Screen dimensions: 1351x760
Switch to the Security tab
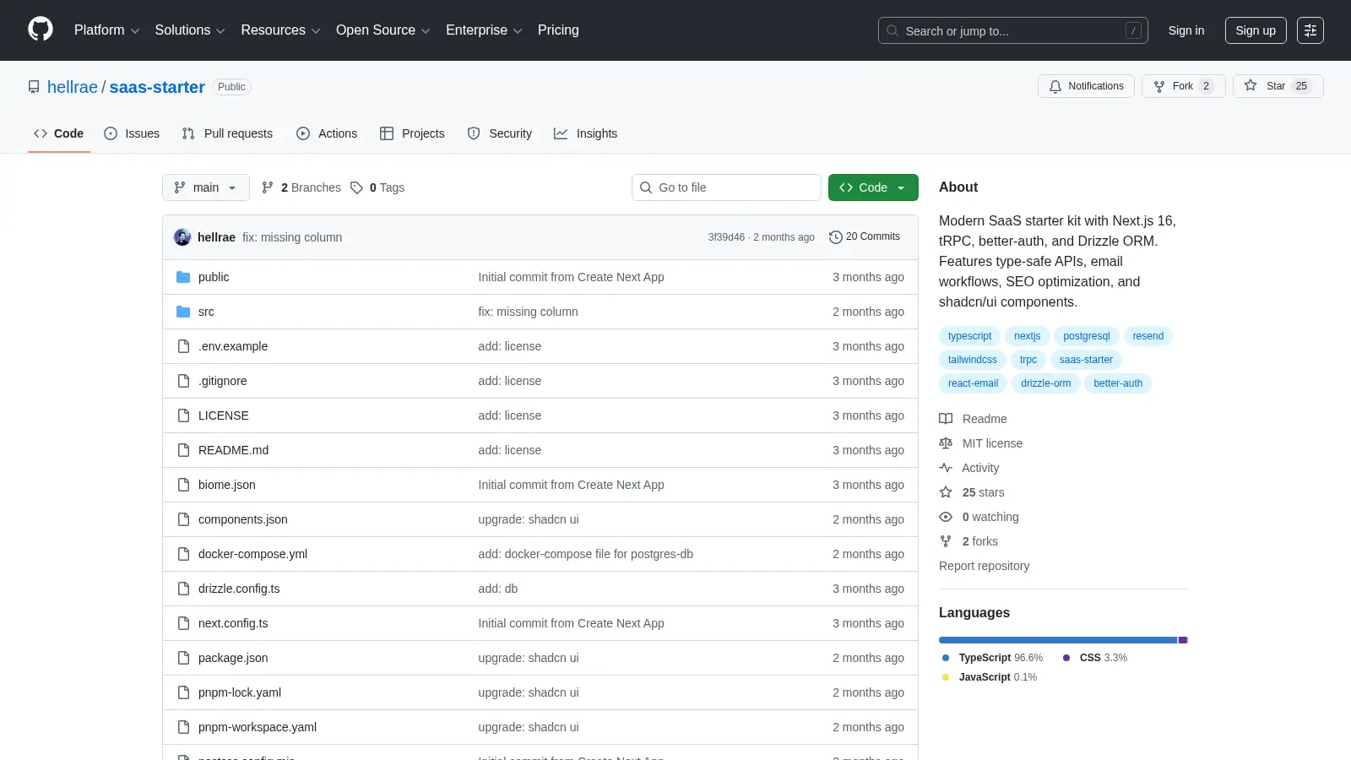point(500,133)
